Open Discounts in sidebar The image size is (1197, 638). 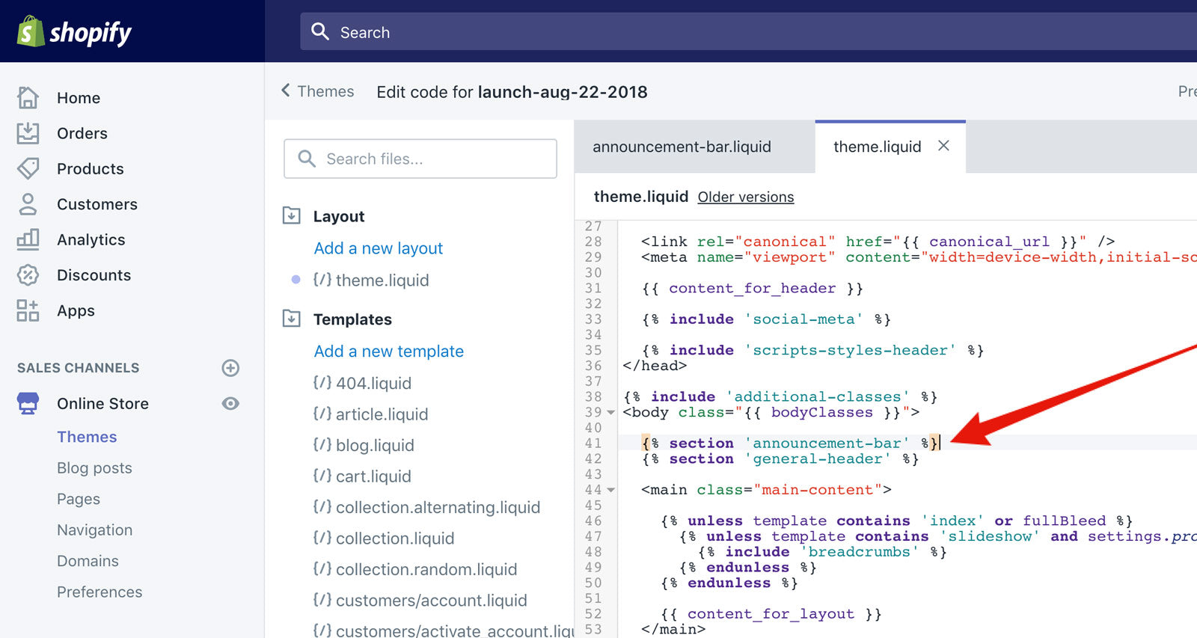pyautogui.click(x=94, y=275)
